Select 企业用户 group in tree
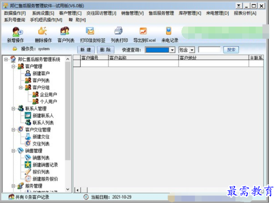Screen dimensions: 277x204 click(48, 95)
